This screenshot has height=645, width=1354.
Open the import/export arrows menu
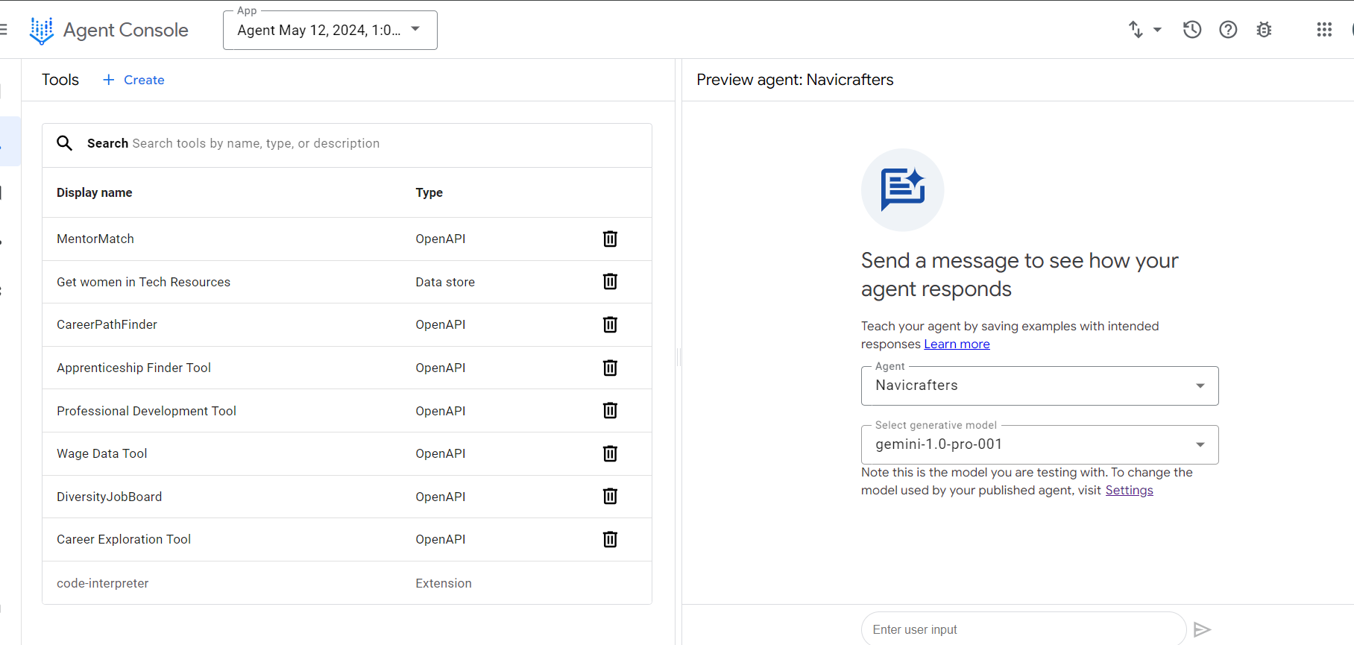coord(1144,30)
